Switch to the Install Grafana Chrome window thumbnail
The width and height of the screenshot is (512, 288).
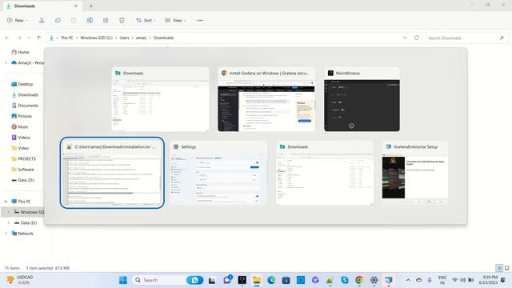(266, 99)
